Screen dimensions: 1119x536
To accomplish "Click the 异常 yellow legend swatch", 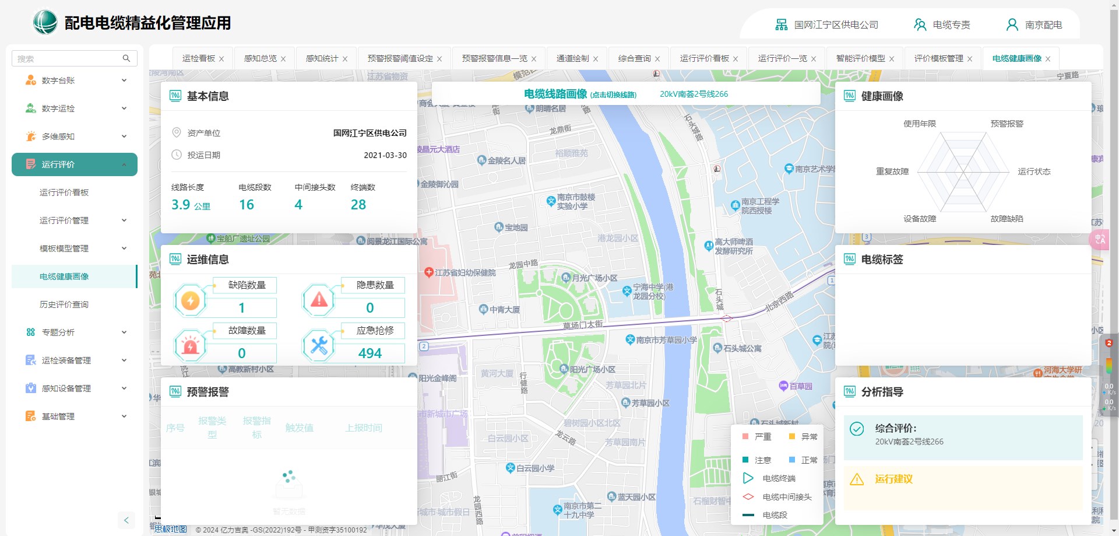I will pyautogui.click(x=792, y=436).
